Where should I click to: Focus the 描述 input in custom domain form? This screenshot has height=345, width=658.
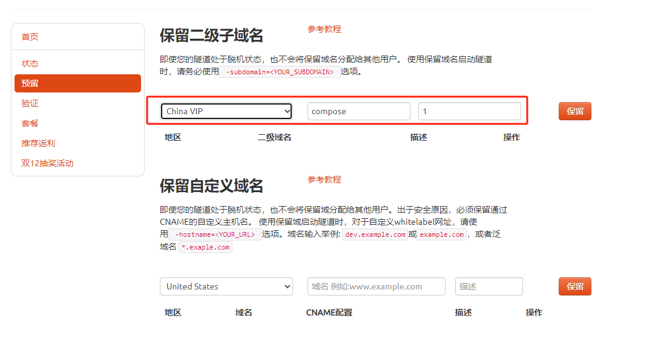coord(489,286)
